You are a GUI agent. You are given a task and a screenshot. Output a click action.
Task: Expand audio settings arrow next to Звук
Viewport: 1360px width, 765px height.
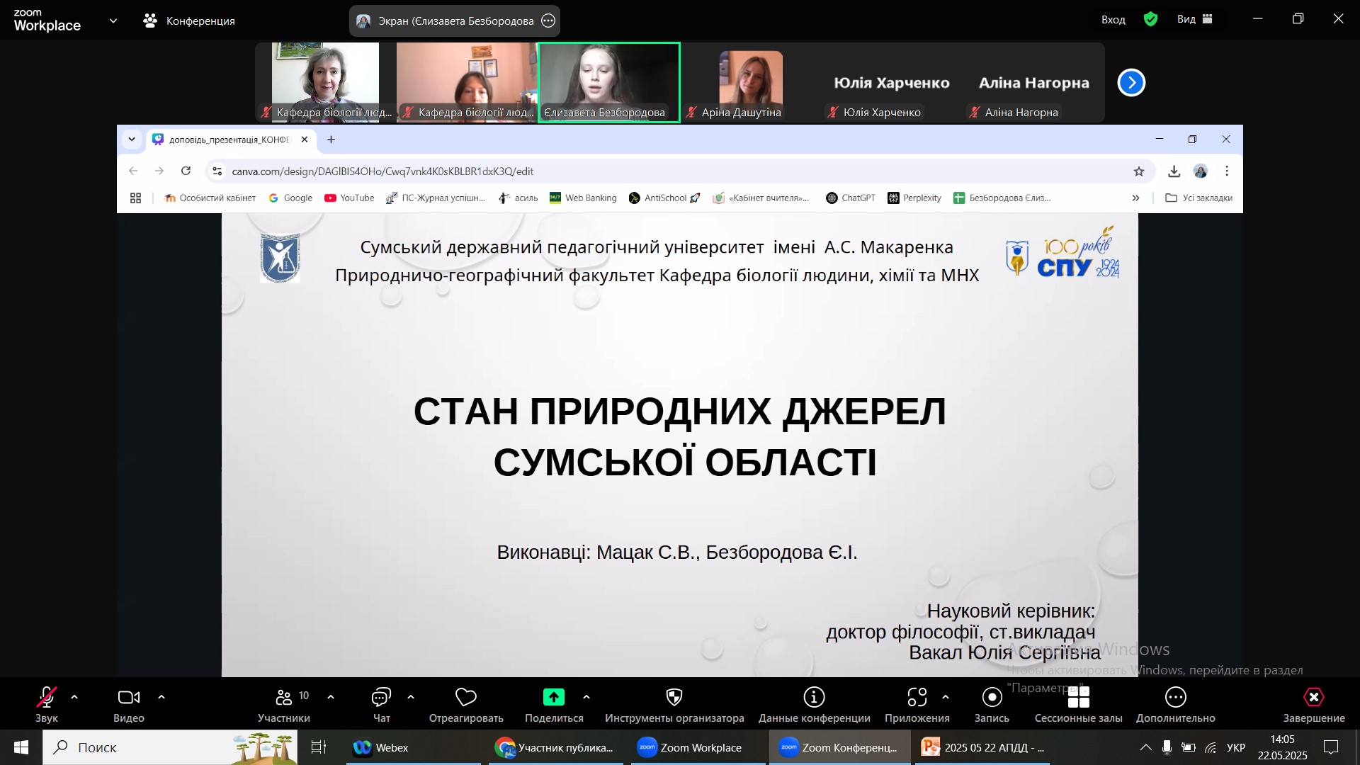[74, 698]
